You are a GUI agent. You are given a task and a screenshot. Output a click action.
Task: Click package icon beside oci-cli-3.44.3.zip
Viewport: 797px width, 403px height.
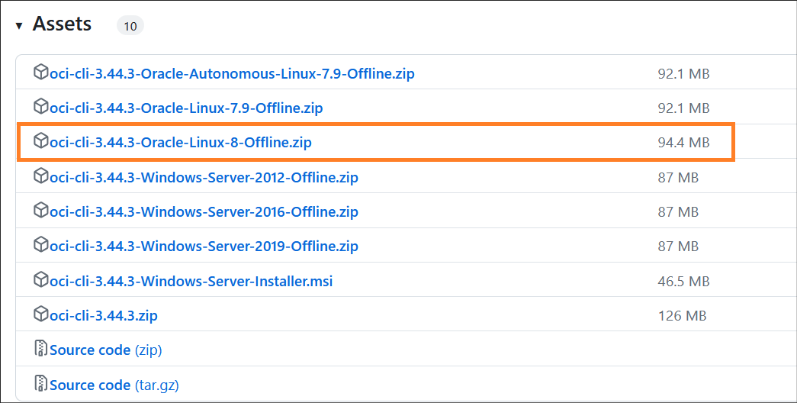click(40, 314)
